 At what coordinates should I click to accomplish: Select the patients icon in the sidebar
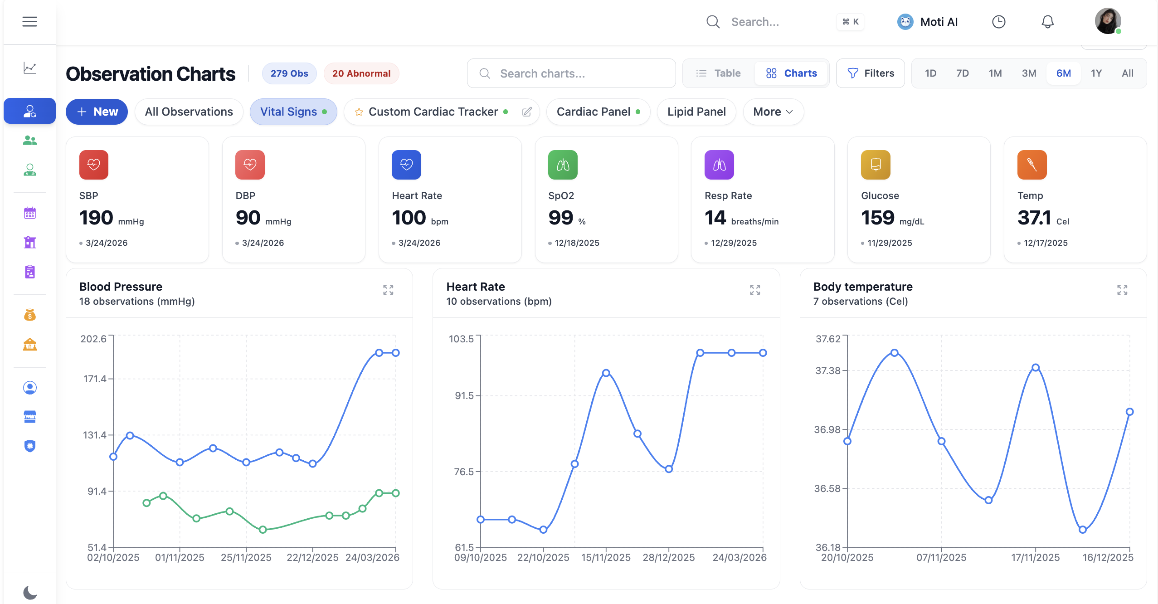(29, 140)
